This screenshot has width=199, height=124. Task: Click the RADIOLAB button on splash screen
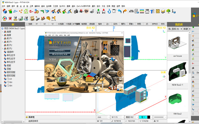(60, 54)
